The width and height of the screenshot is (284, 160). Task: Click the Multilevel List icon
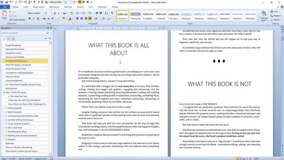(90, 13)
